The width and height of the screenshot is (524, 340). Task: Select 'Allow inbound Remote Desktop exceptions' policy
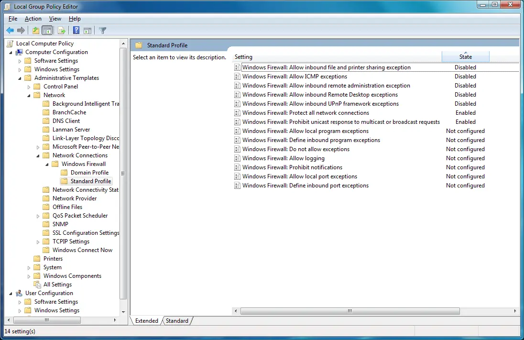point(320,95)
